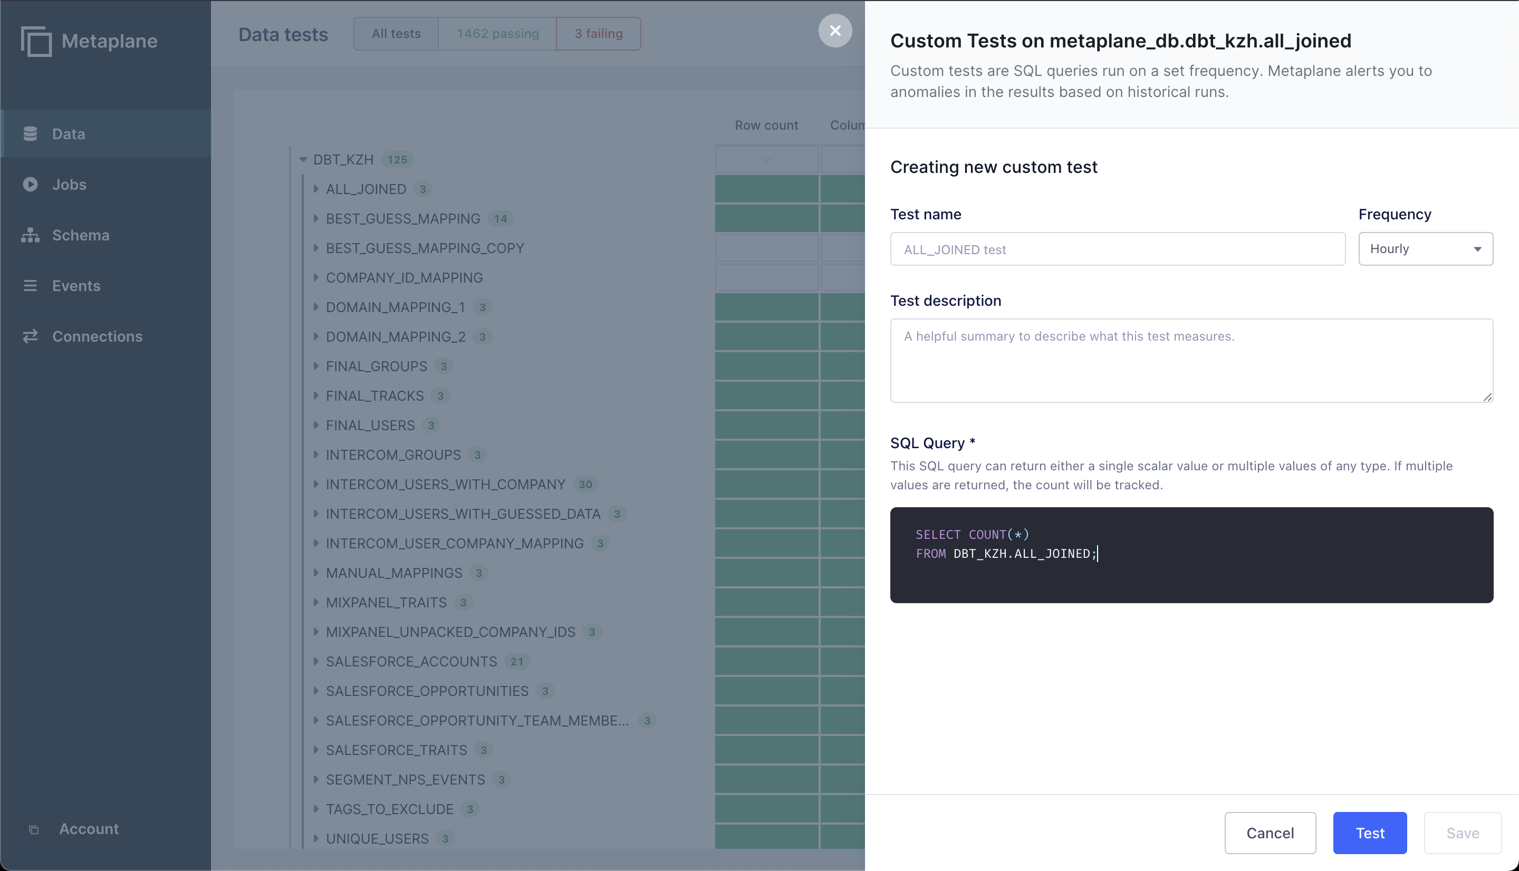Collapse the DBT_KZH schema tree
Screen dimensions: 1519x871
(x=303, y=160)
